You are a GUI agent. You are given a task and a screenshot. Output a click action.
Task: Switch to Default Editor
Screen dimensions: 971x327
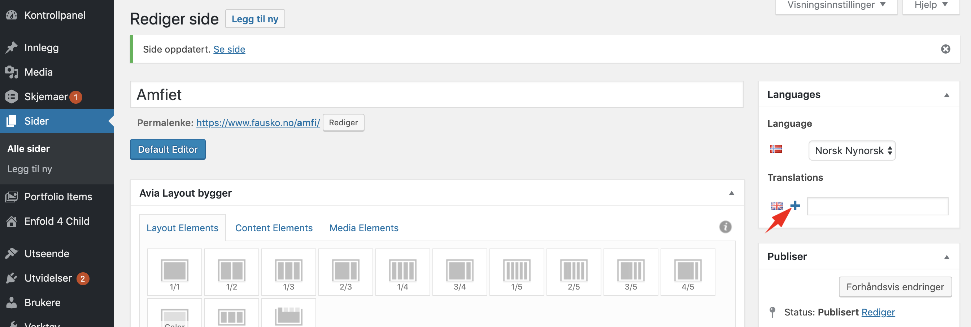click(x=168, y=149)
